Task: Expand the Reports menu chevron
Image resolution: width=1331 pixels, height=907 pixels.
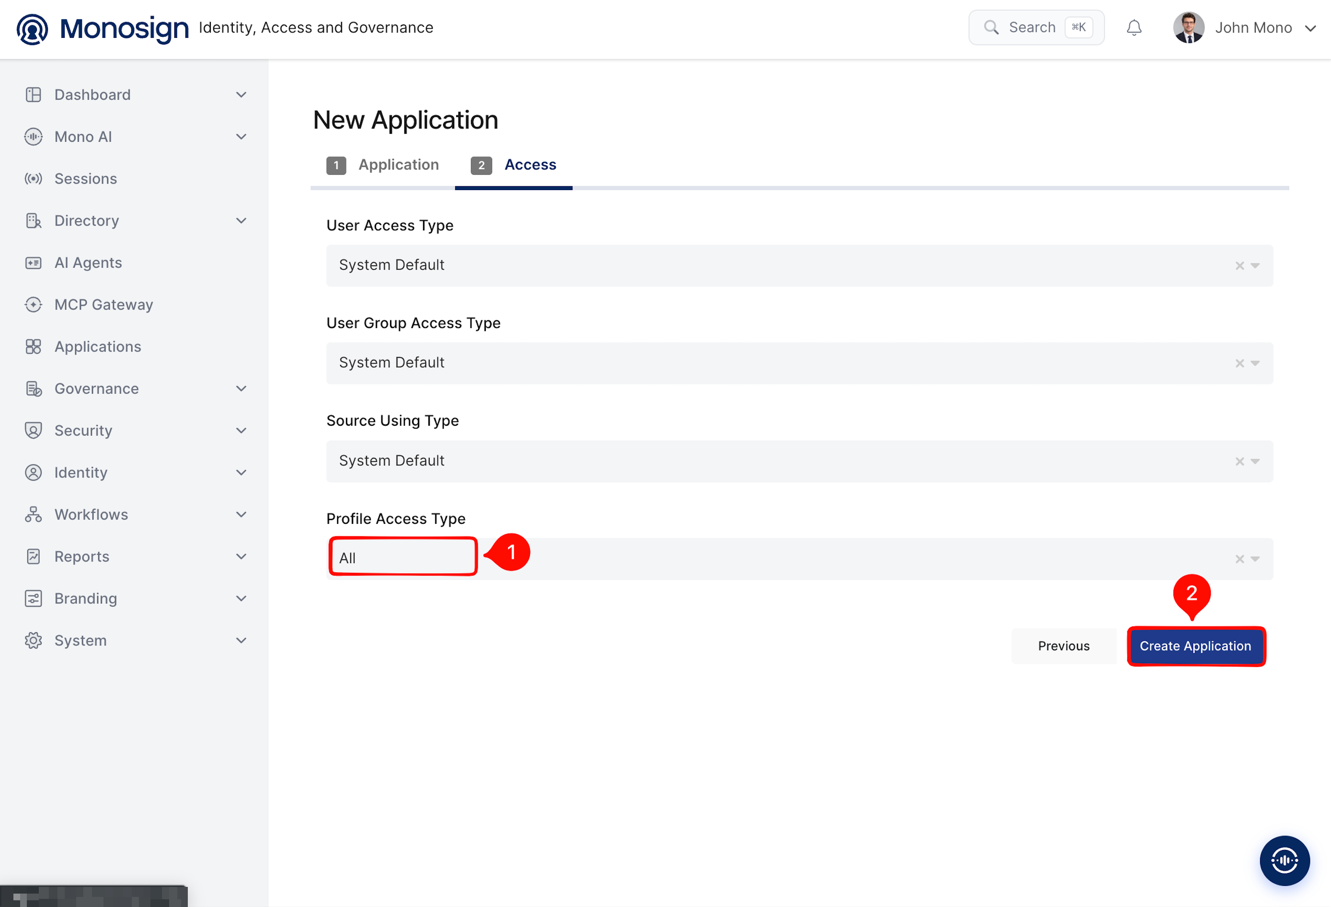Action: coord(241,556)
